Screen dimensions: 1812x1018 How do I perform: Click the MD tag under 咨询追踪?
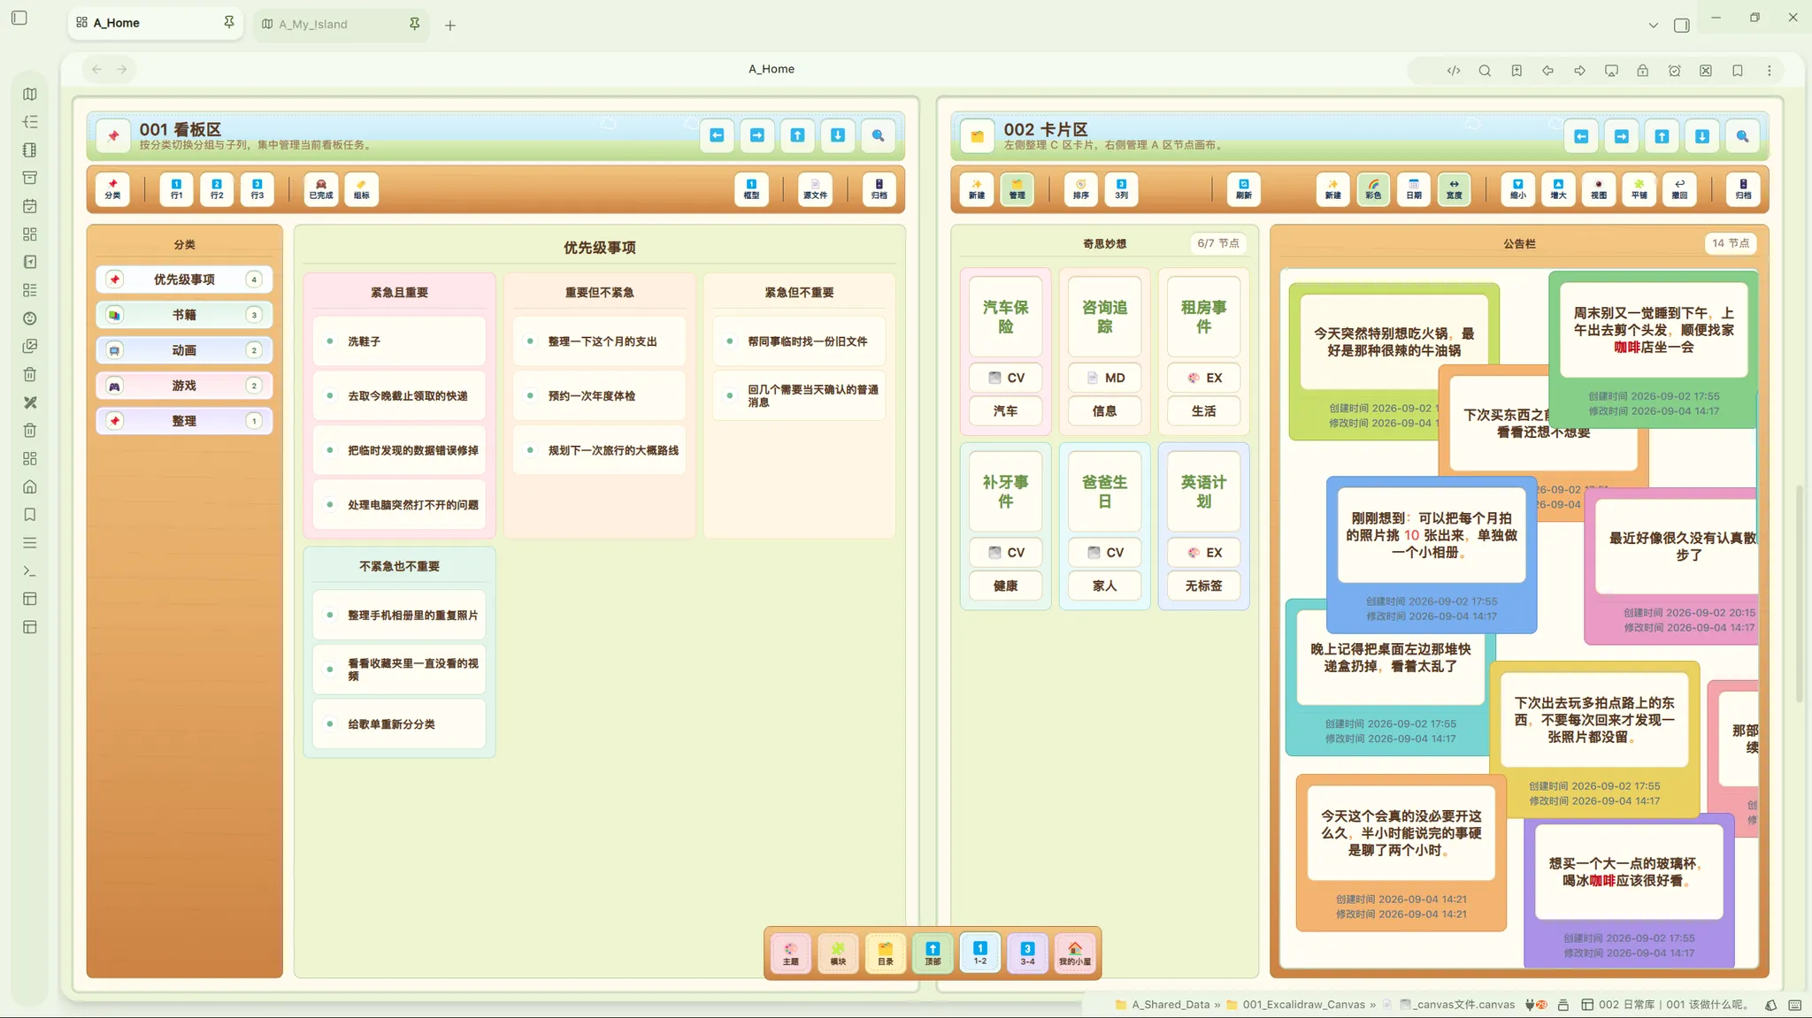(x=1104, y=378)
